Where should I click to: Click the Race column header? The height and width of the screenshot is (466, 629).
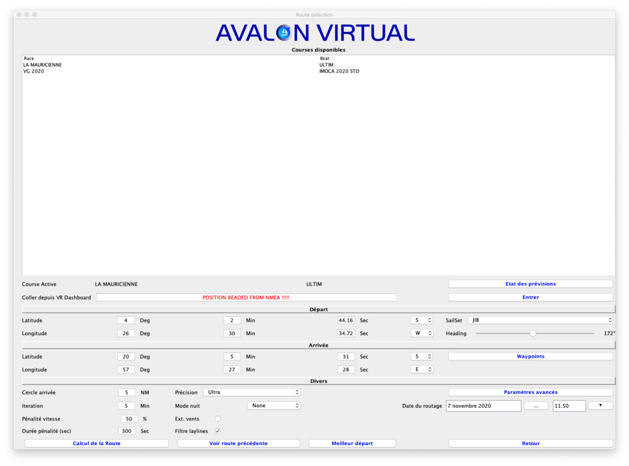point(171,58)
